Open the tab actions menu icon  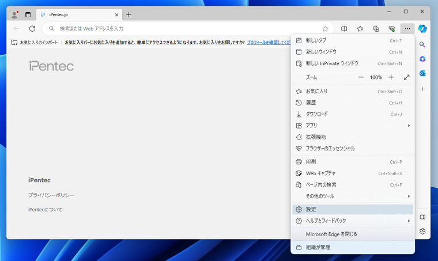pyautogui.click(x=28, y=15)
